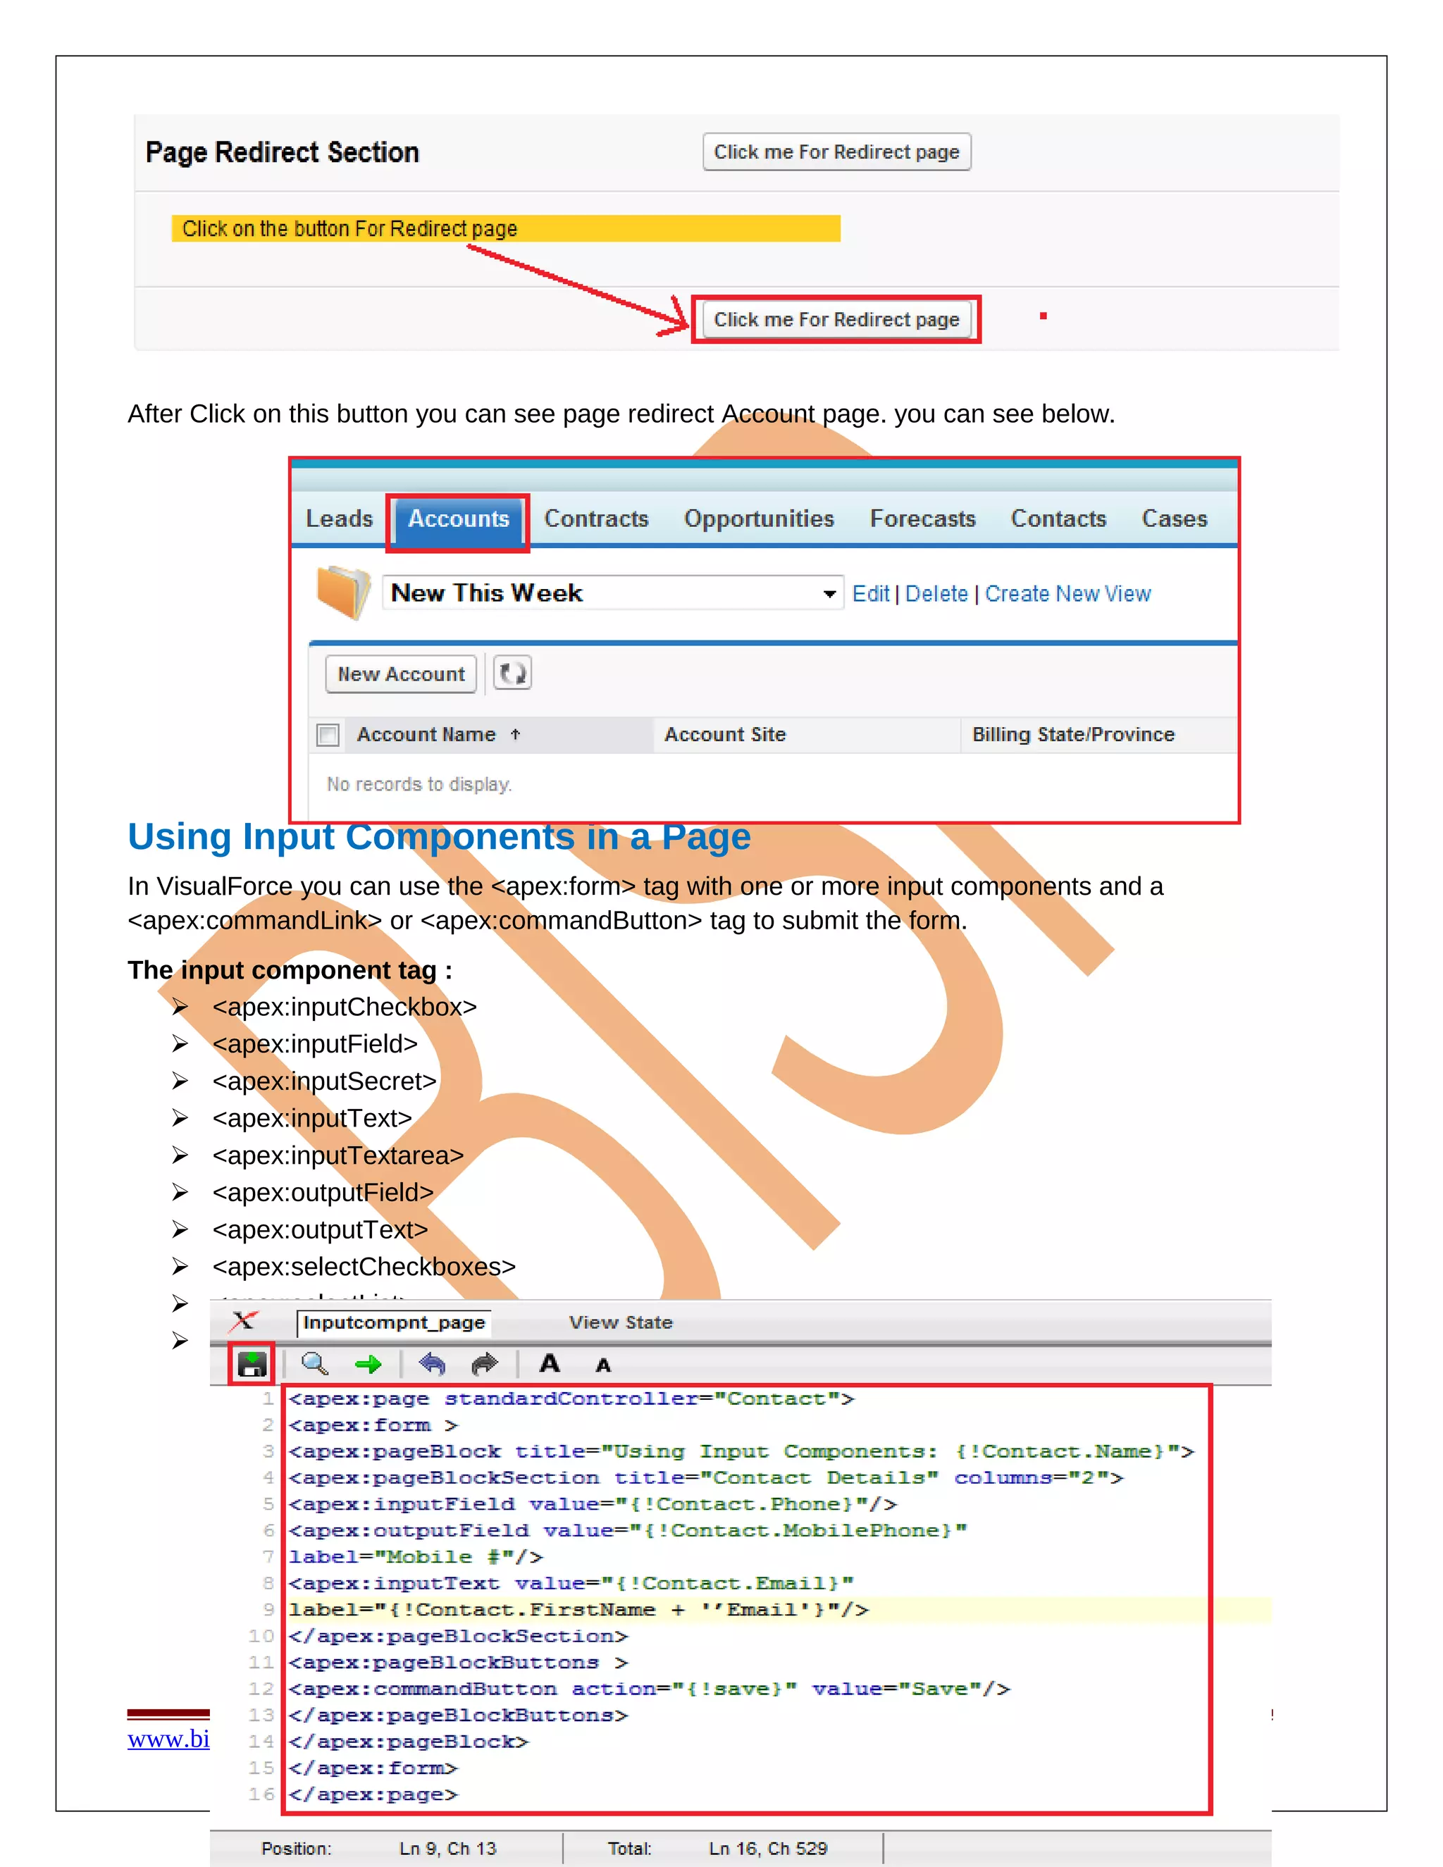Click the New Account button
Screen dimensions: 1443x1867
point(401,674)
